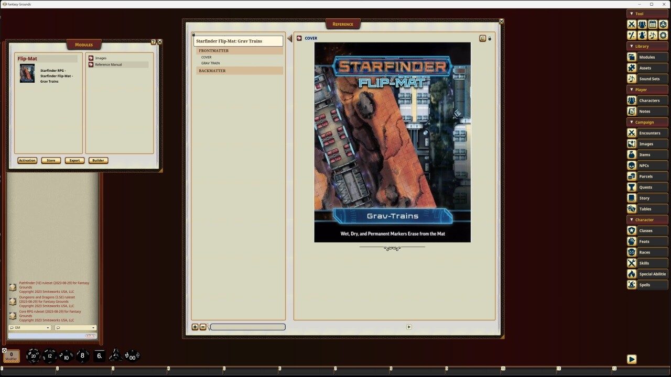This screenshot has width=671, height=377.
Task: Collapse the Tool section header
Action: (x=633, y=14)
